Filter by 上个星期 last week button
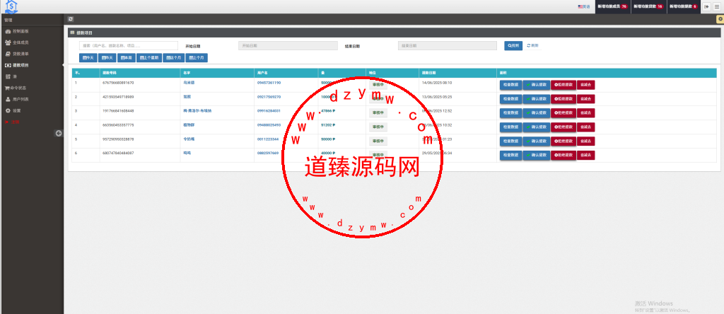Image resolution: width=724 pixels, height=314 pixels. [x=148, y=58]
